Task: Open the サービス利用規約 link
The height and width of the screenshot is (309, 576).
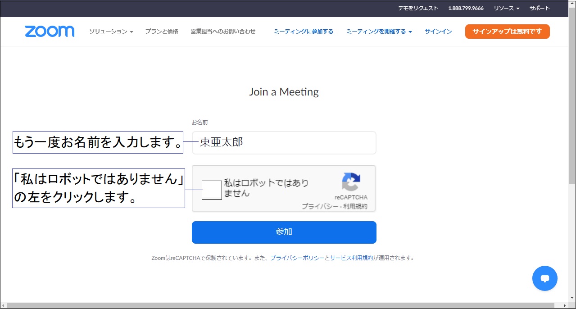Action: tap(351, 258)
